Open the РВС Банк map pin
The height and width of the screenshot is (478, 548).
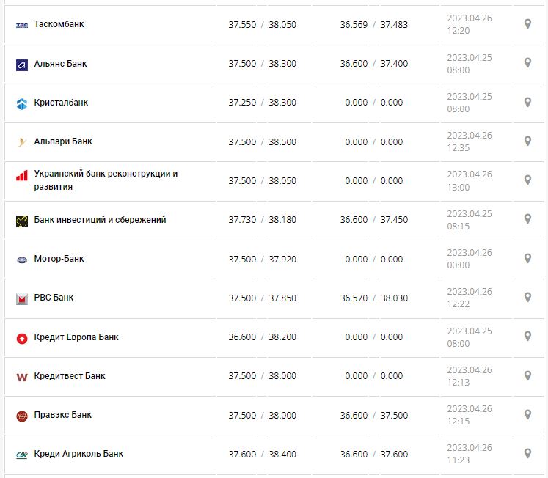pos(527,297)
